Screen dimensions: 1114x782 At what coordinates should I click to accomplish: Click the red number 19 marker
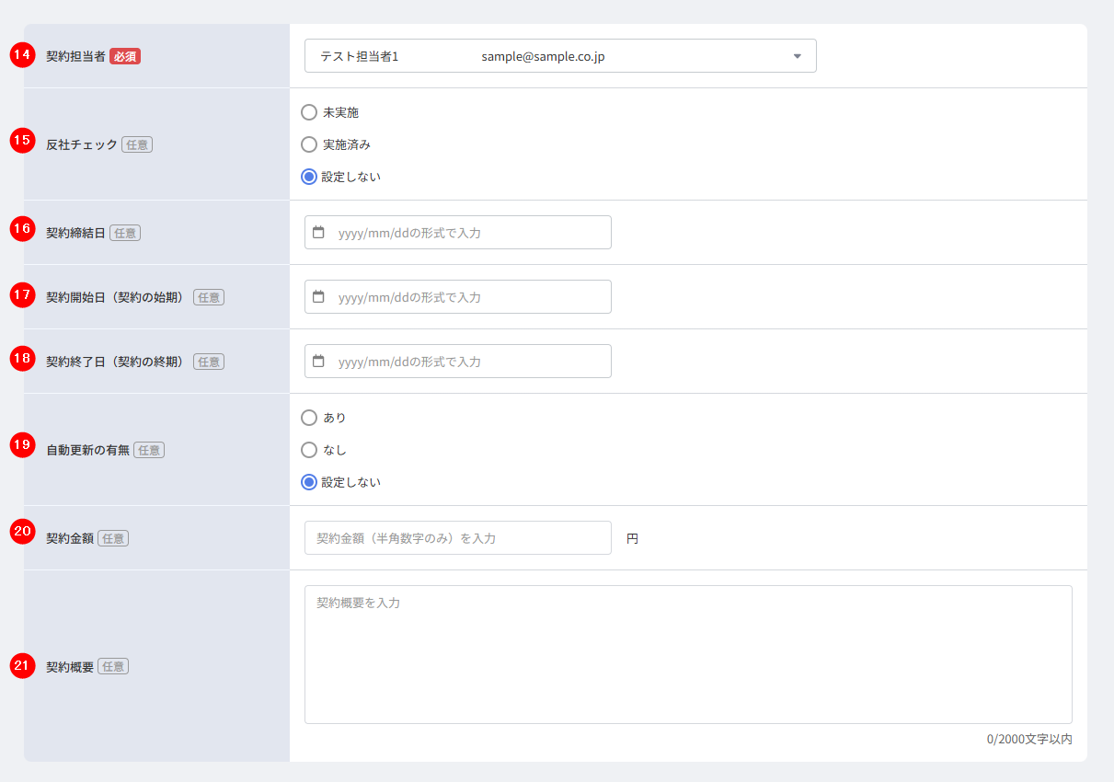pyautogui.click(x=22, y=445)
